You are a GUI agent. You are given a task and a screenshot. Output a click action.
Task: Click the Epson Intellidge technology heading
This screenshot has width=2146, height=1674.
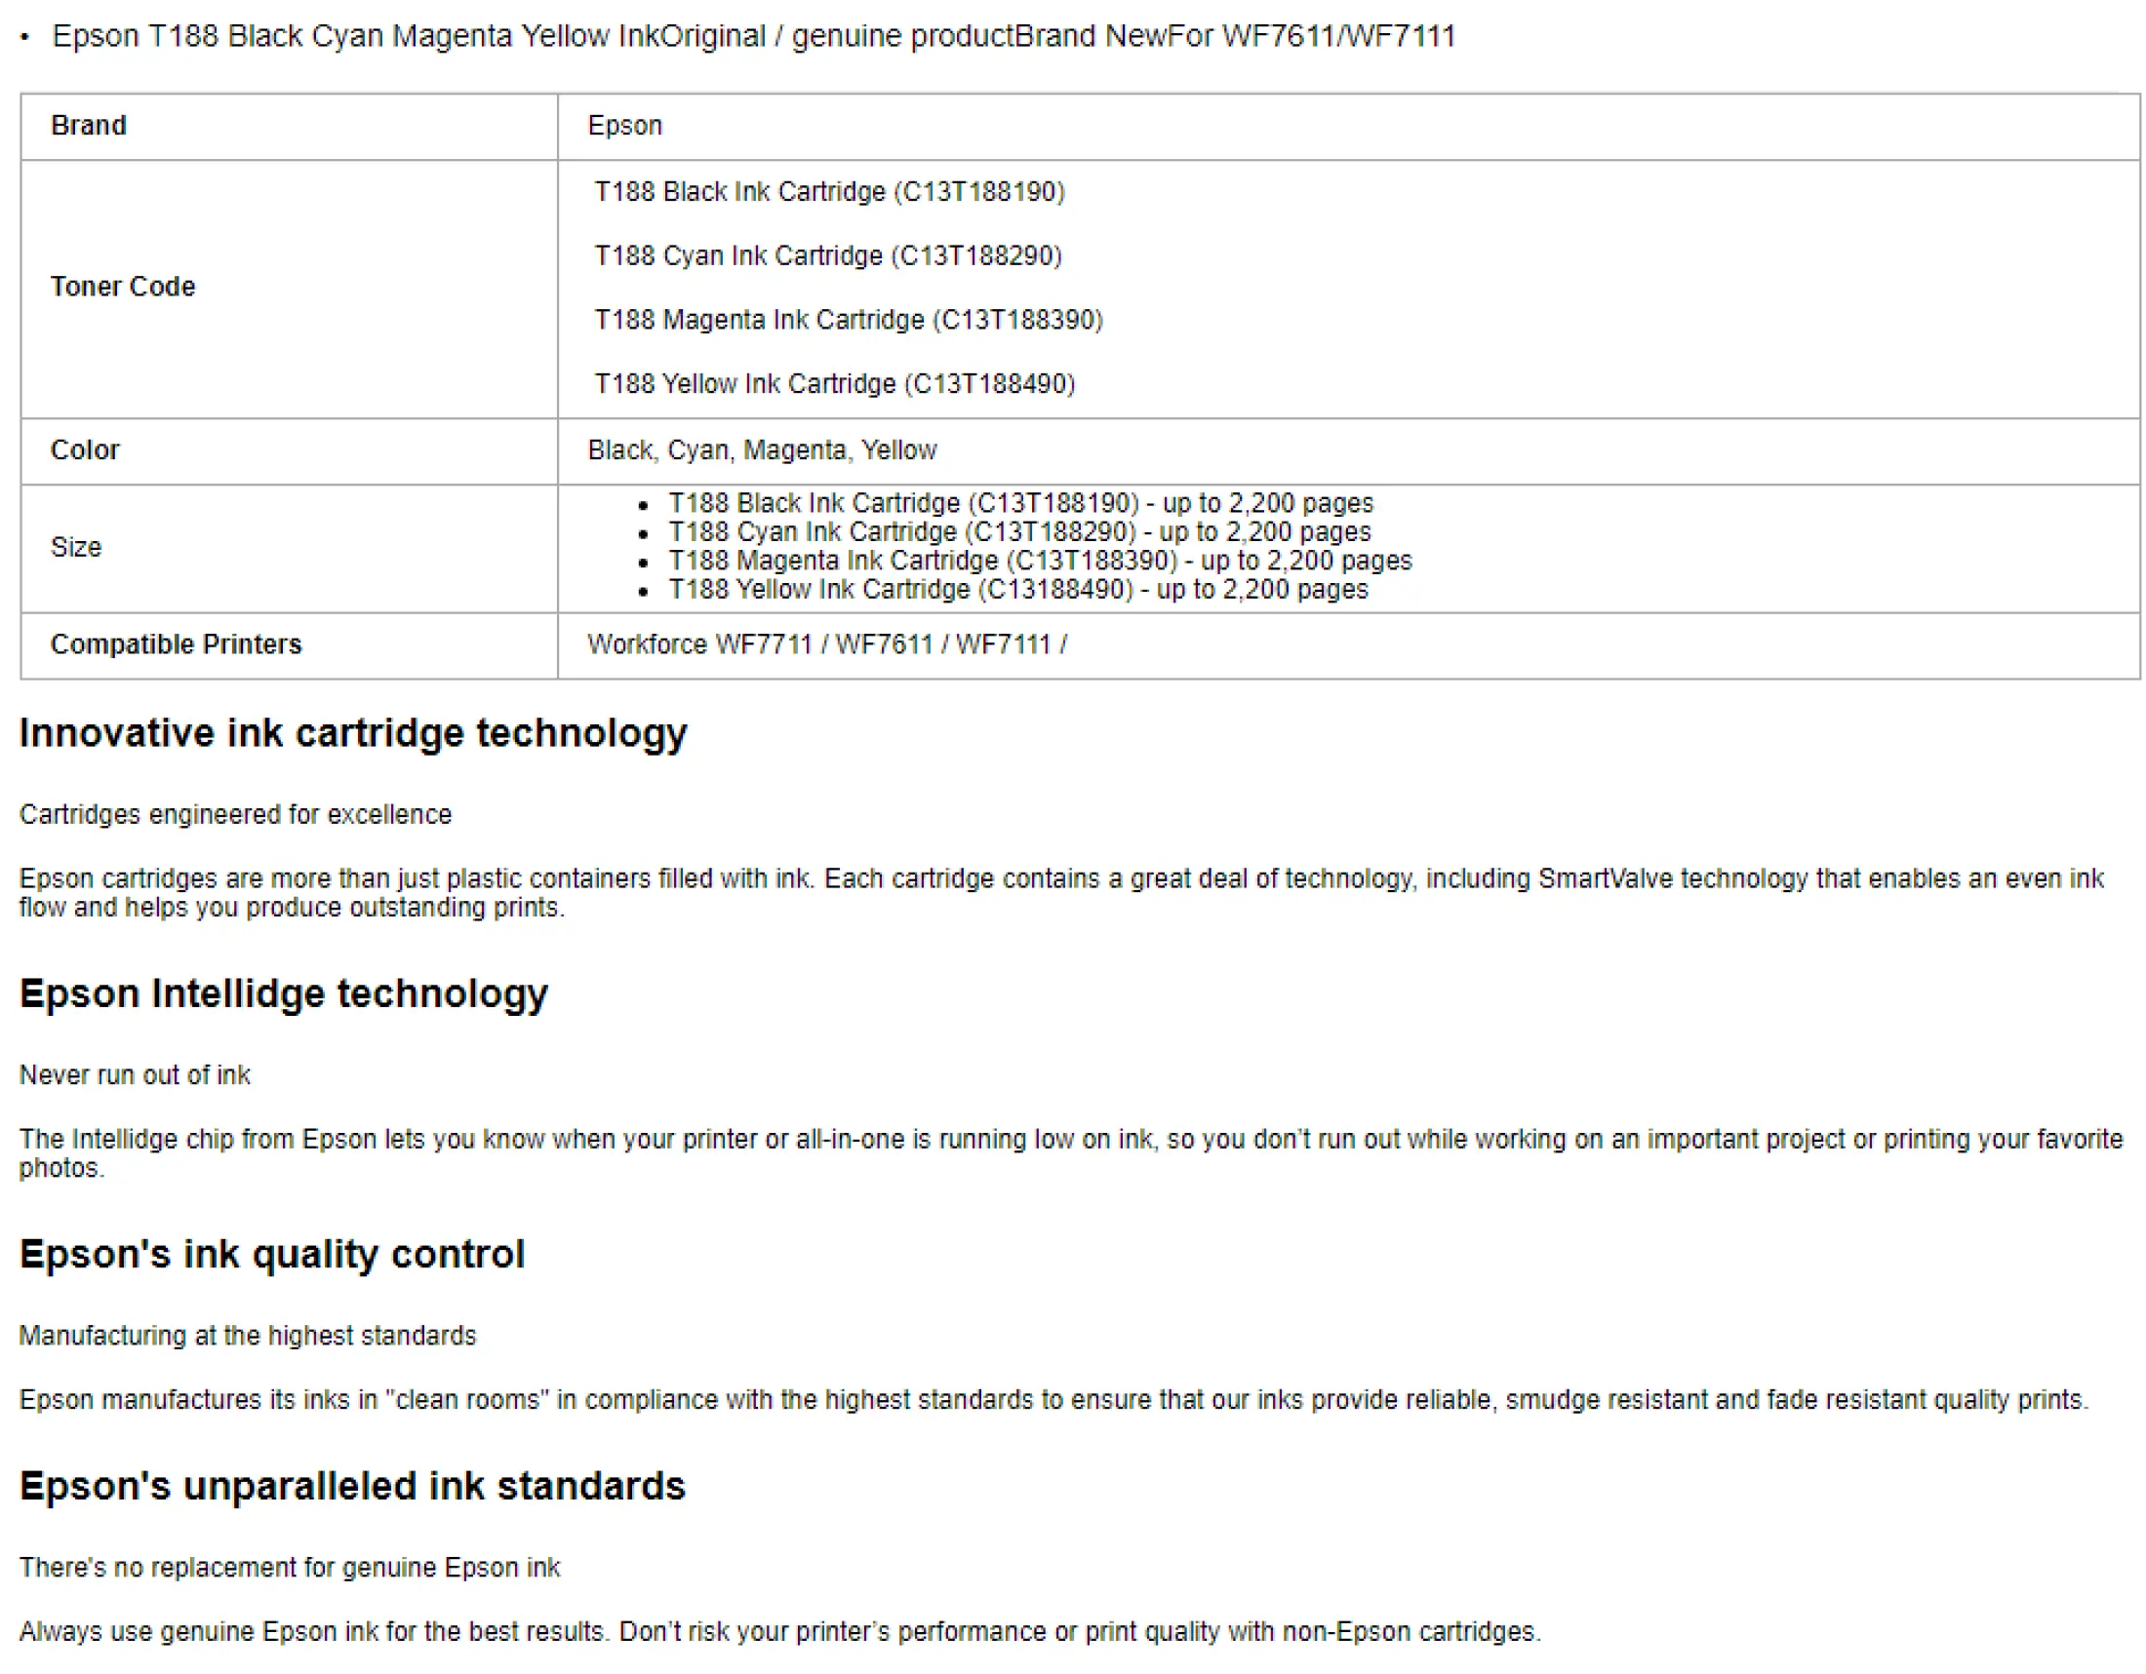click(x=283, y=993)
